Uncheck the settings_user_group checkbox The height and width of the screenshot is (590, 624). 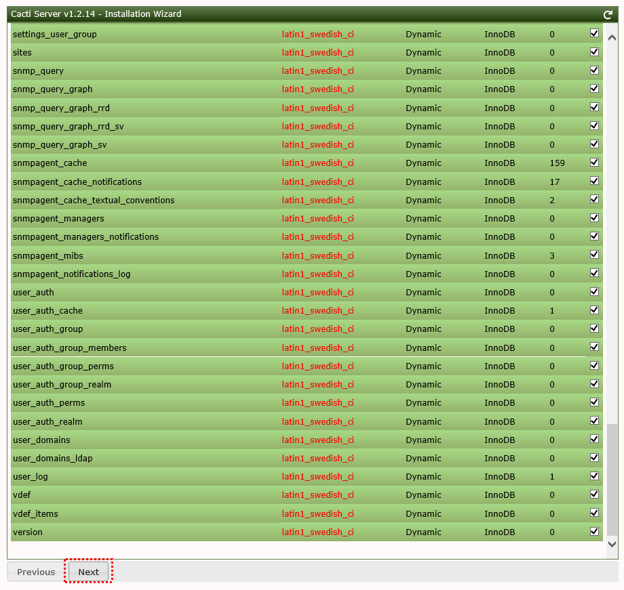[x=594, y=33]
